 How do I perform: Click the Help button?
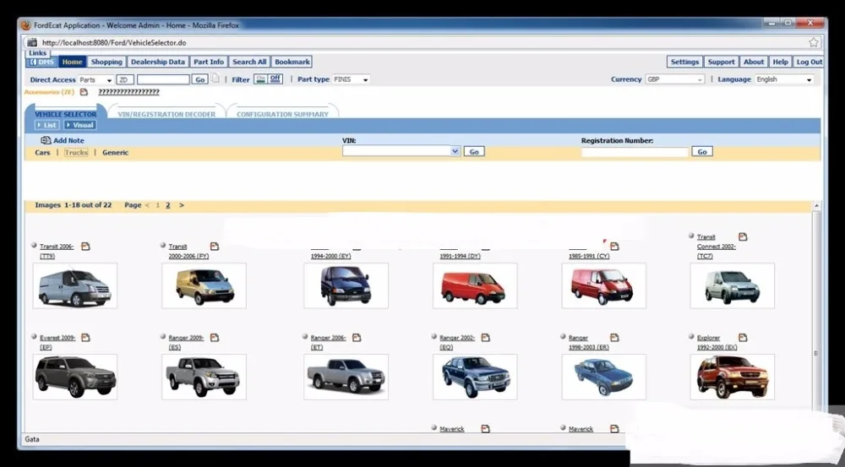coord(780,62)
